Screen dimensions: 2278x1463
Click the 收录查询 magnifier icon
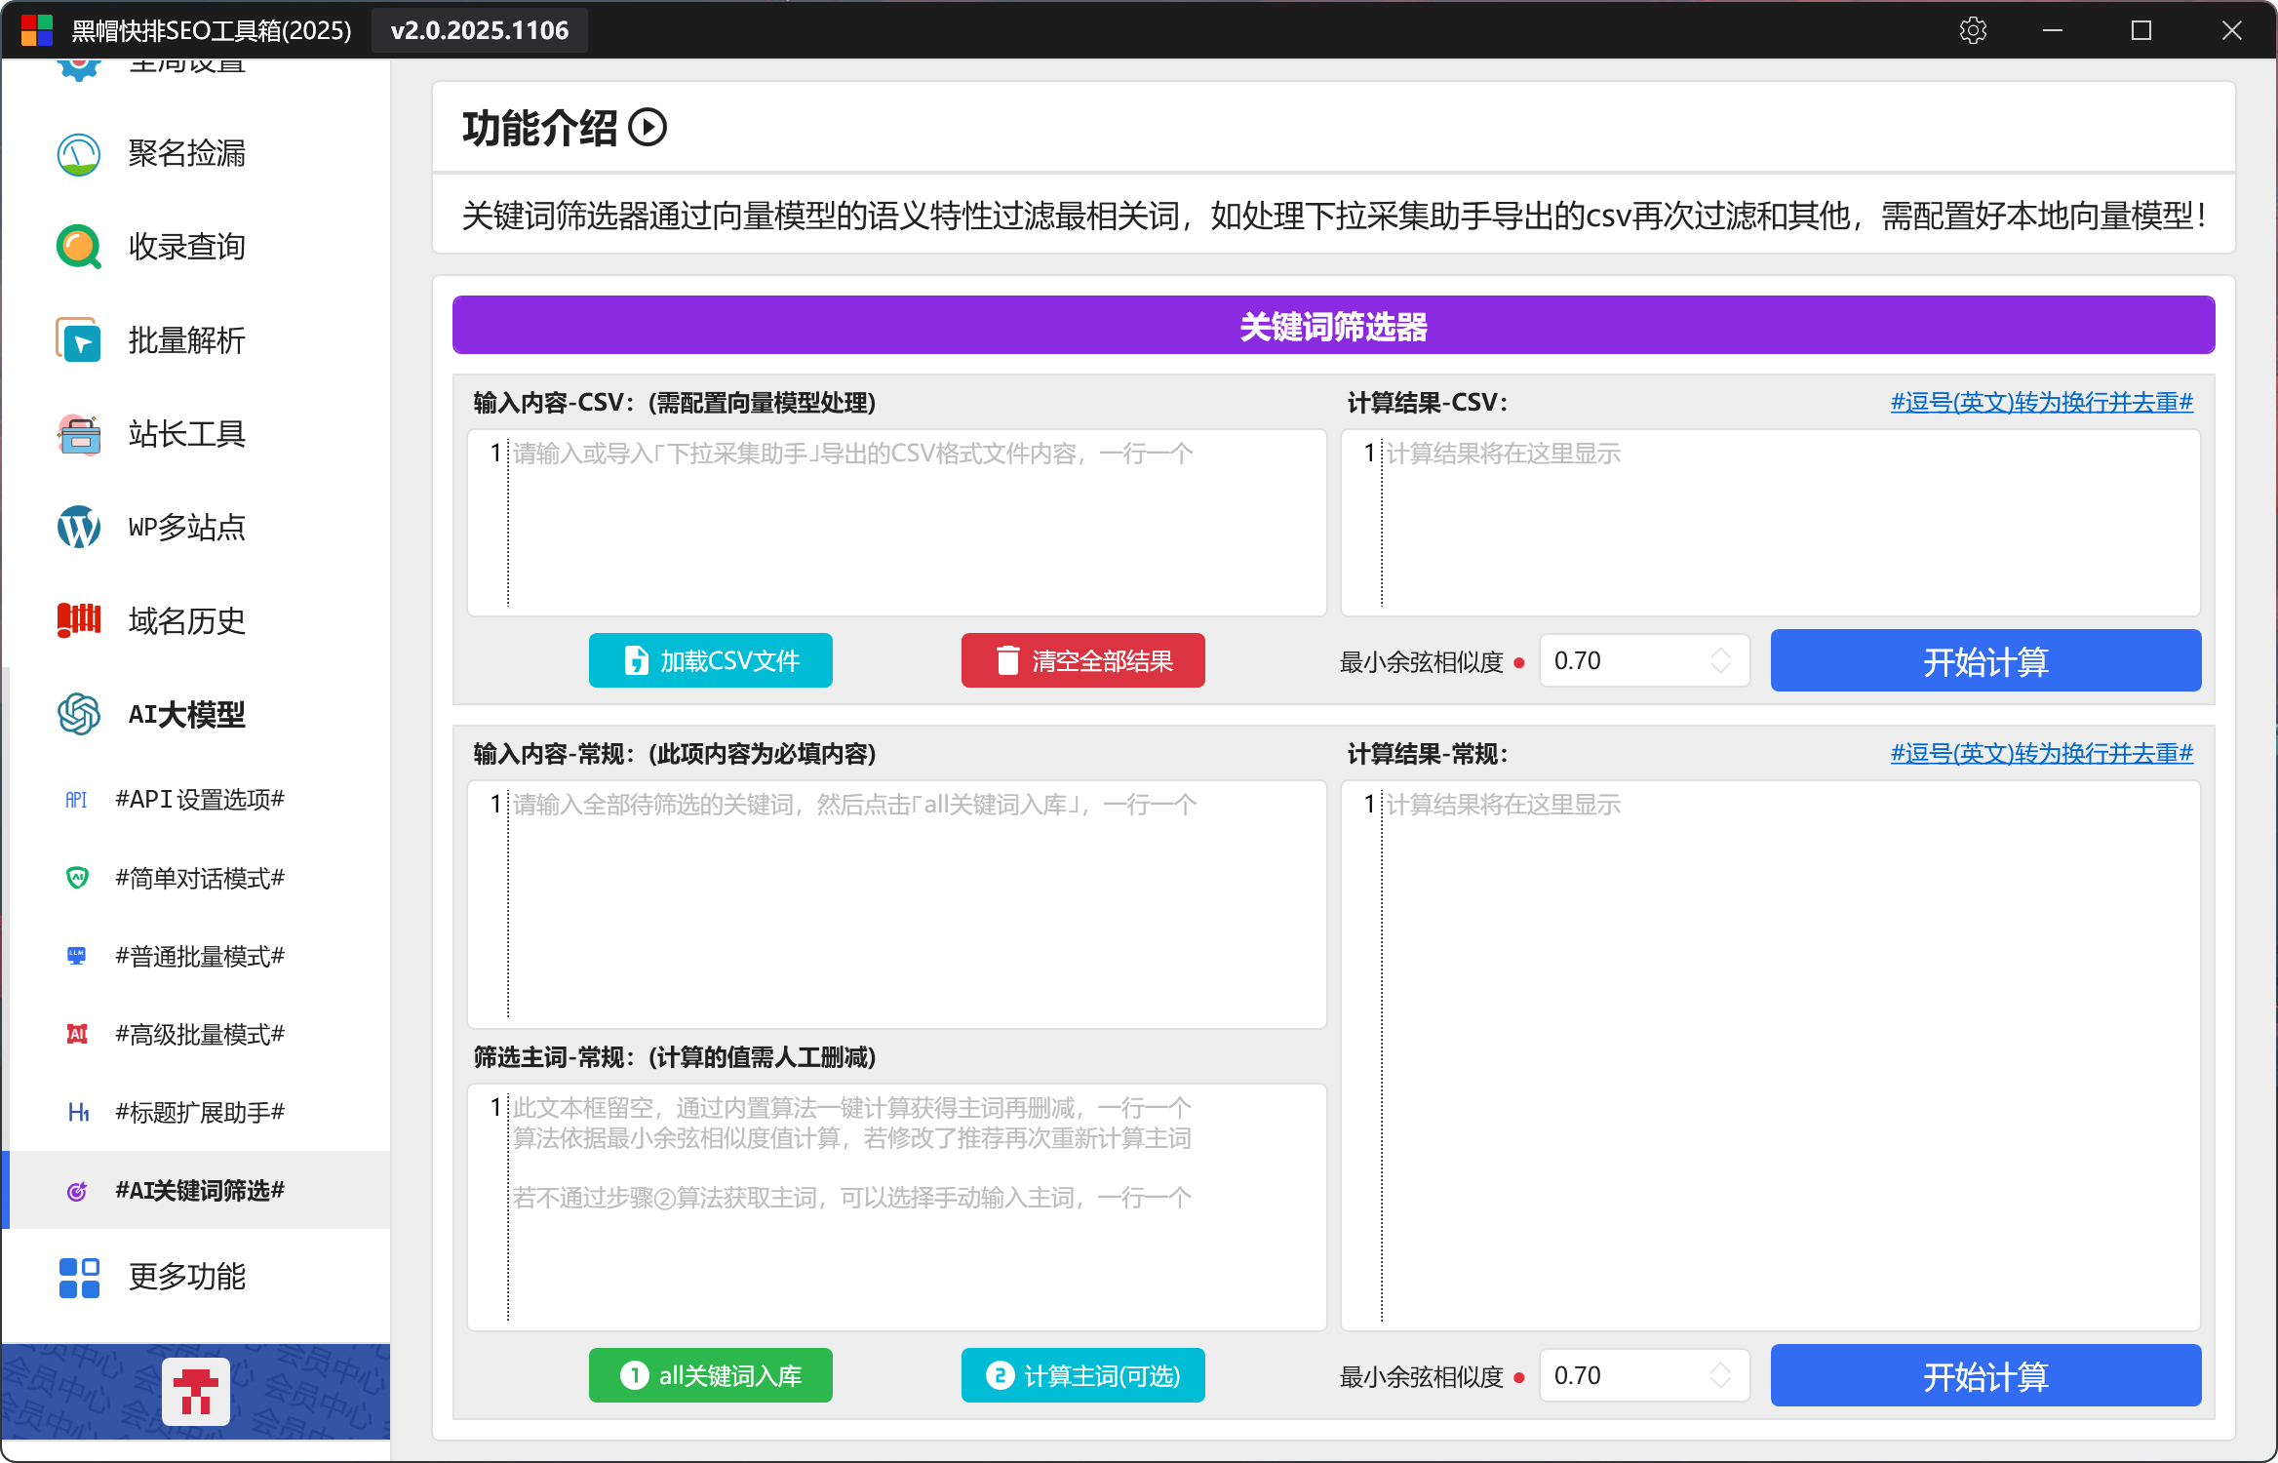tap(79, 247)
